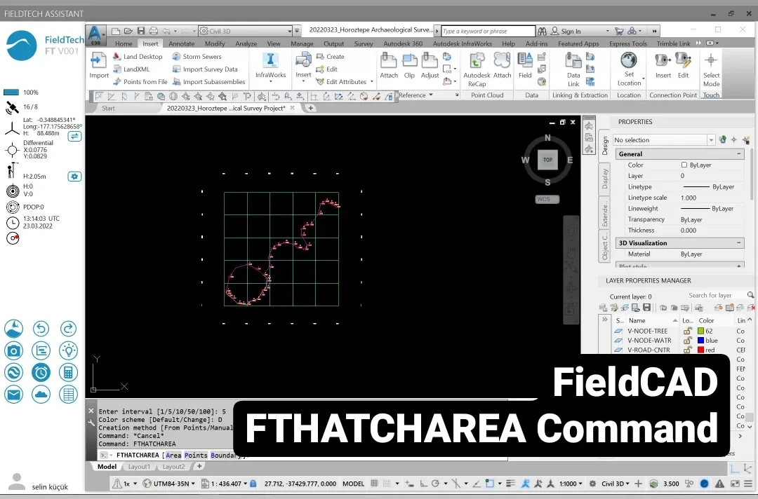Click the V-ROAD-CNTR red color swatch

tap(700, 350)
